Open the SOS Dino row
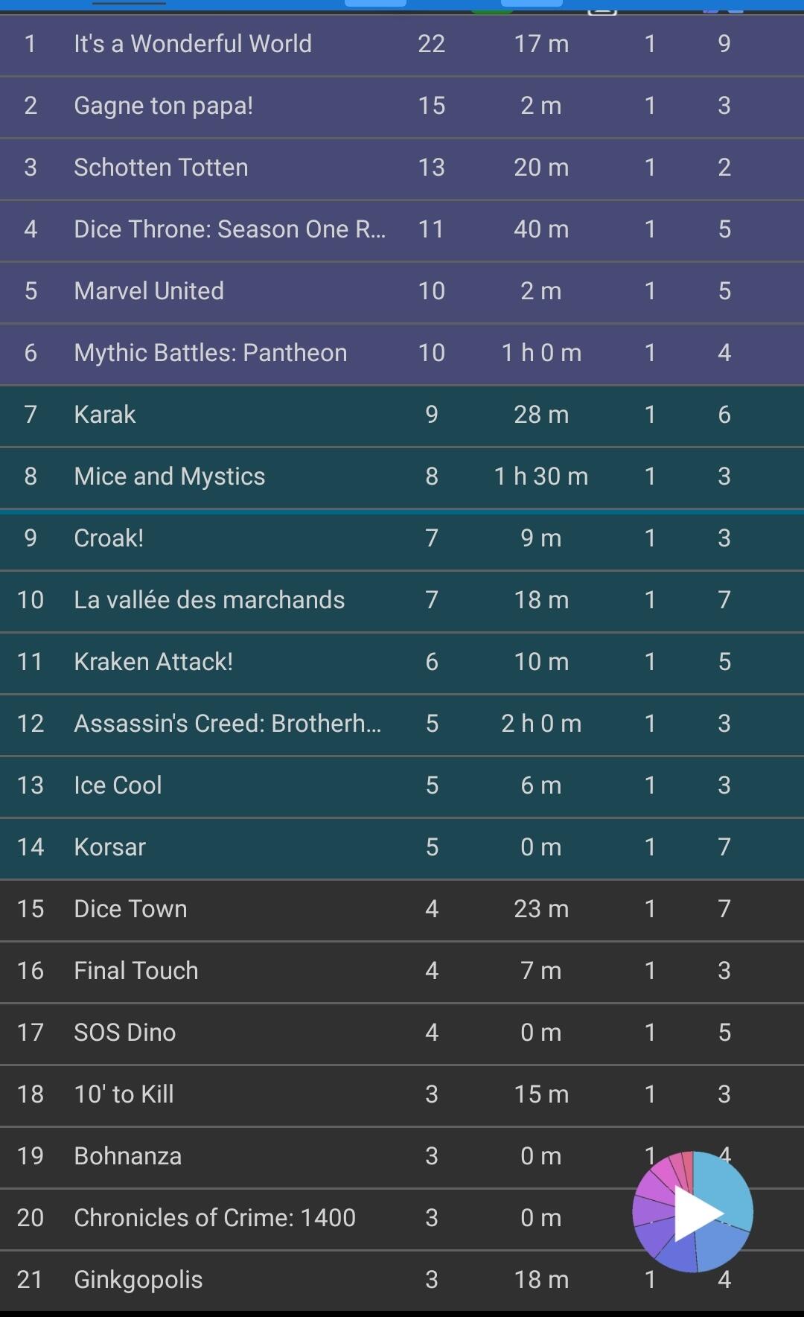 click(x=402, y=1033)
